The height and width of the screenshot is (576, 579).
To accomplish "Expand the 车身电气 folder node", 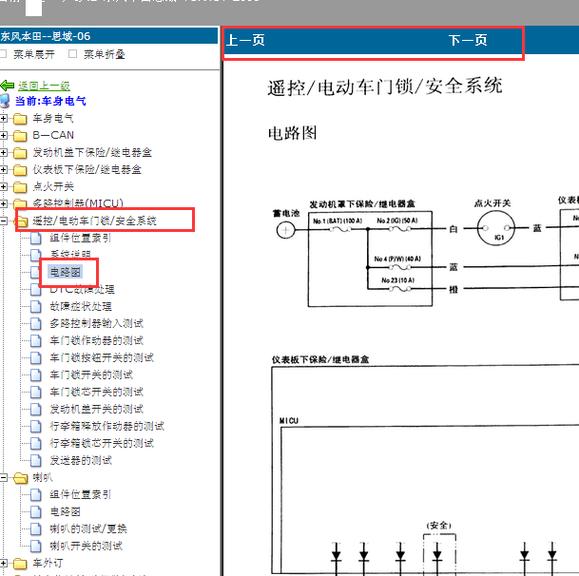I will [x=3, y=118].
